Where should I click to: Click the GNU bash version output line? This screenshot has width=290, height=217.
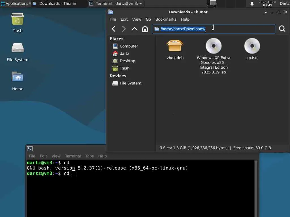pos(107,168)
